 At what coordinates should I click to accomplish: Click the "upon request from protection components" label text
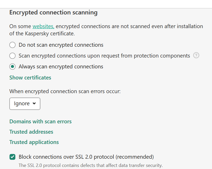pos(104,56)
